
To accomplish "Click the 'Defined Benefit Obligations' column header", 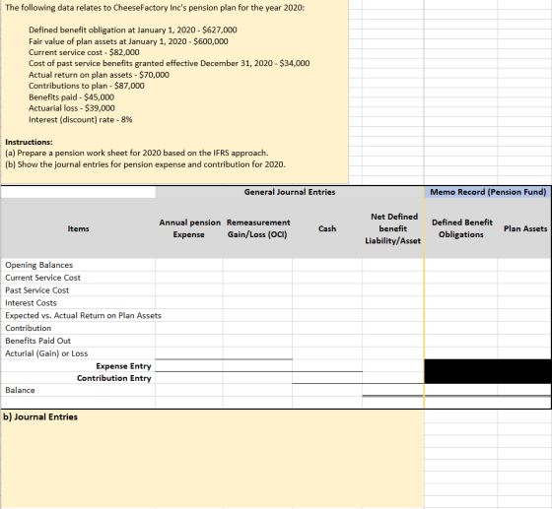I will click(x=462, y=228).
